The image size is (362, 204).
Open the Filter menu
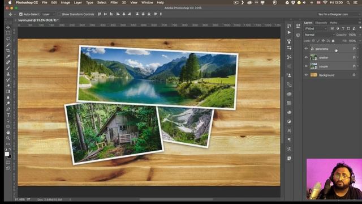(x=114, y=2)
